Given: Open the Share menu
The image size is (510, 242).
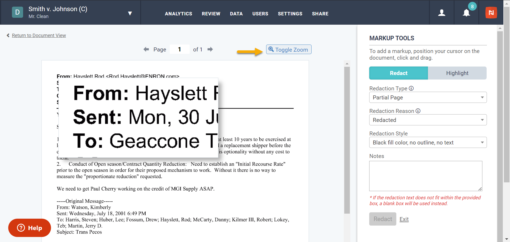Looking at the screenshot, I should pyautogui.click(x=320, y=14).
